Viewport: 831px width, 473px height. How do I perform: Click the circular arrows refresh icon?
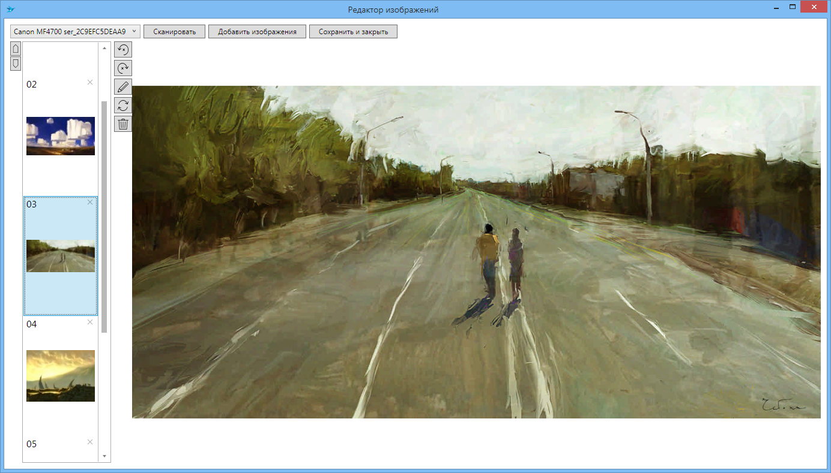[x=123, y=106]
